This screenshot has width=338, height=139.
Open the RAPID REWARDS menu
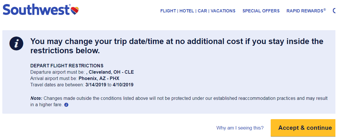pyautogui.click(x=306, y=11)
